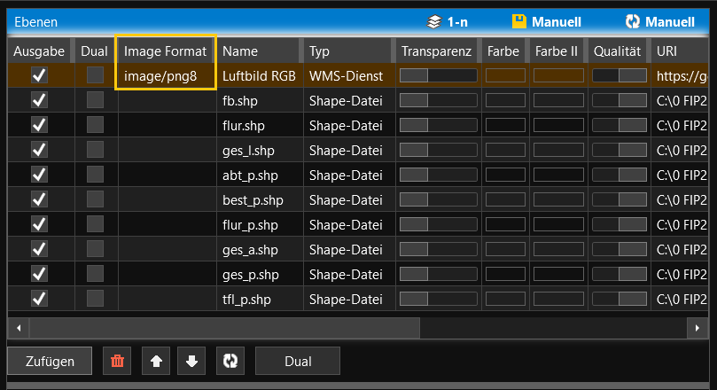Move layer down with down arrow icon
Viewport: 717px width, 390px height.
click(192, 361)
